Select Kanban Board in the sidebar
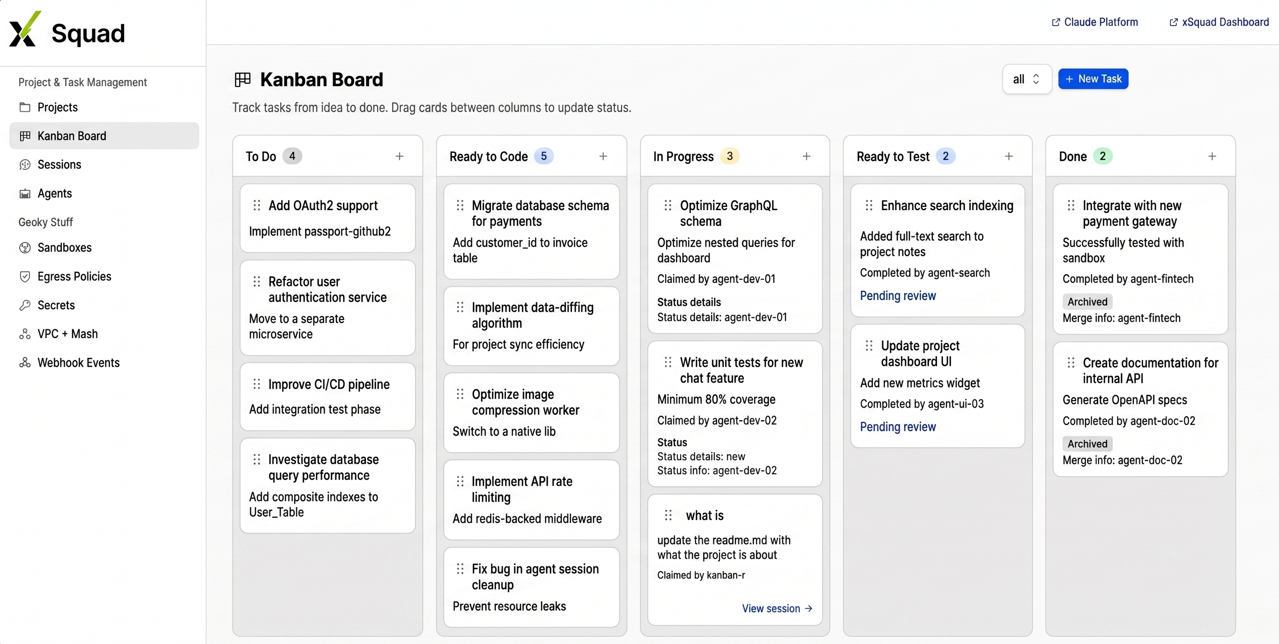This screenshot has height=644, width=1279. pyautogui.click(x=104, y=136)
